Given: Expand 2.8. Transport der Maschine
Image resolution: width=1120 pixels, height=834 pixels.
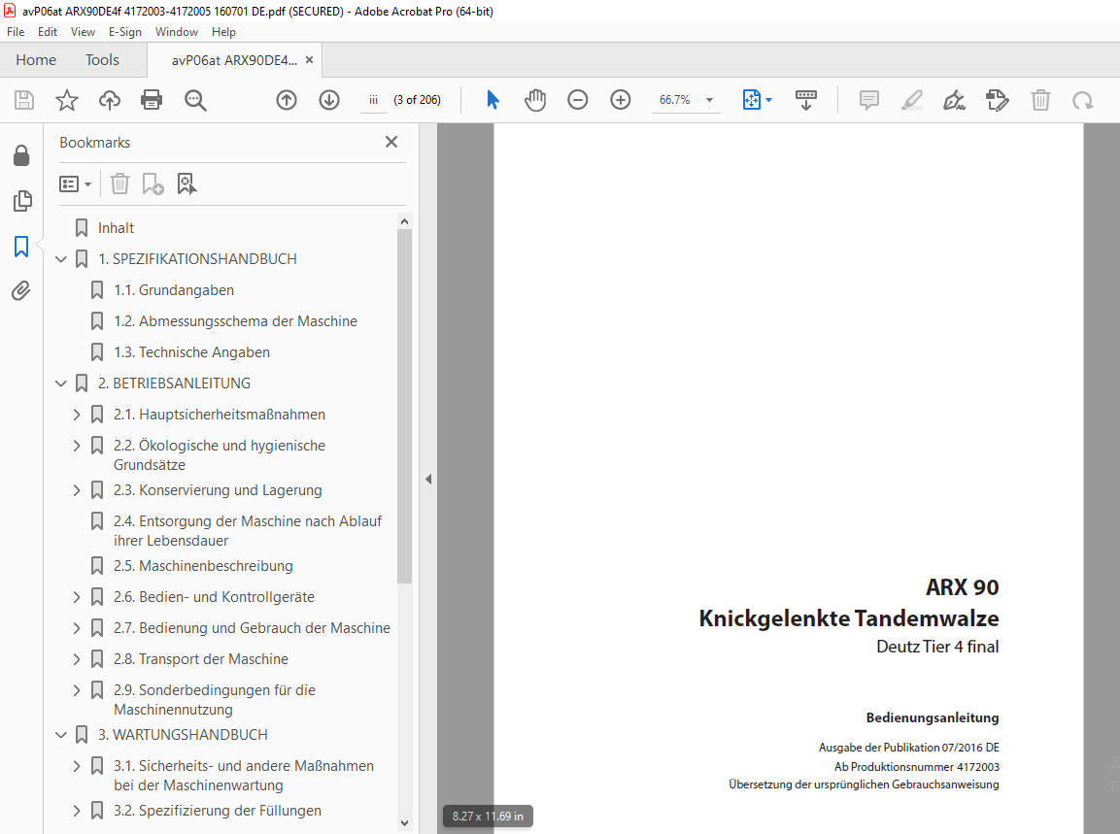Looking at the screenshot, I should 77,659.
